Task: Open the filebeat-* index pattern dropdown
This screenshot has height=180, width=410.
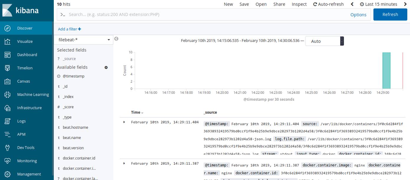Action: pos(84,39)
